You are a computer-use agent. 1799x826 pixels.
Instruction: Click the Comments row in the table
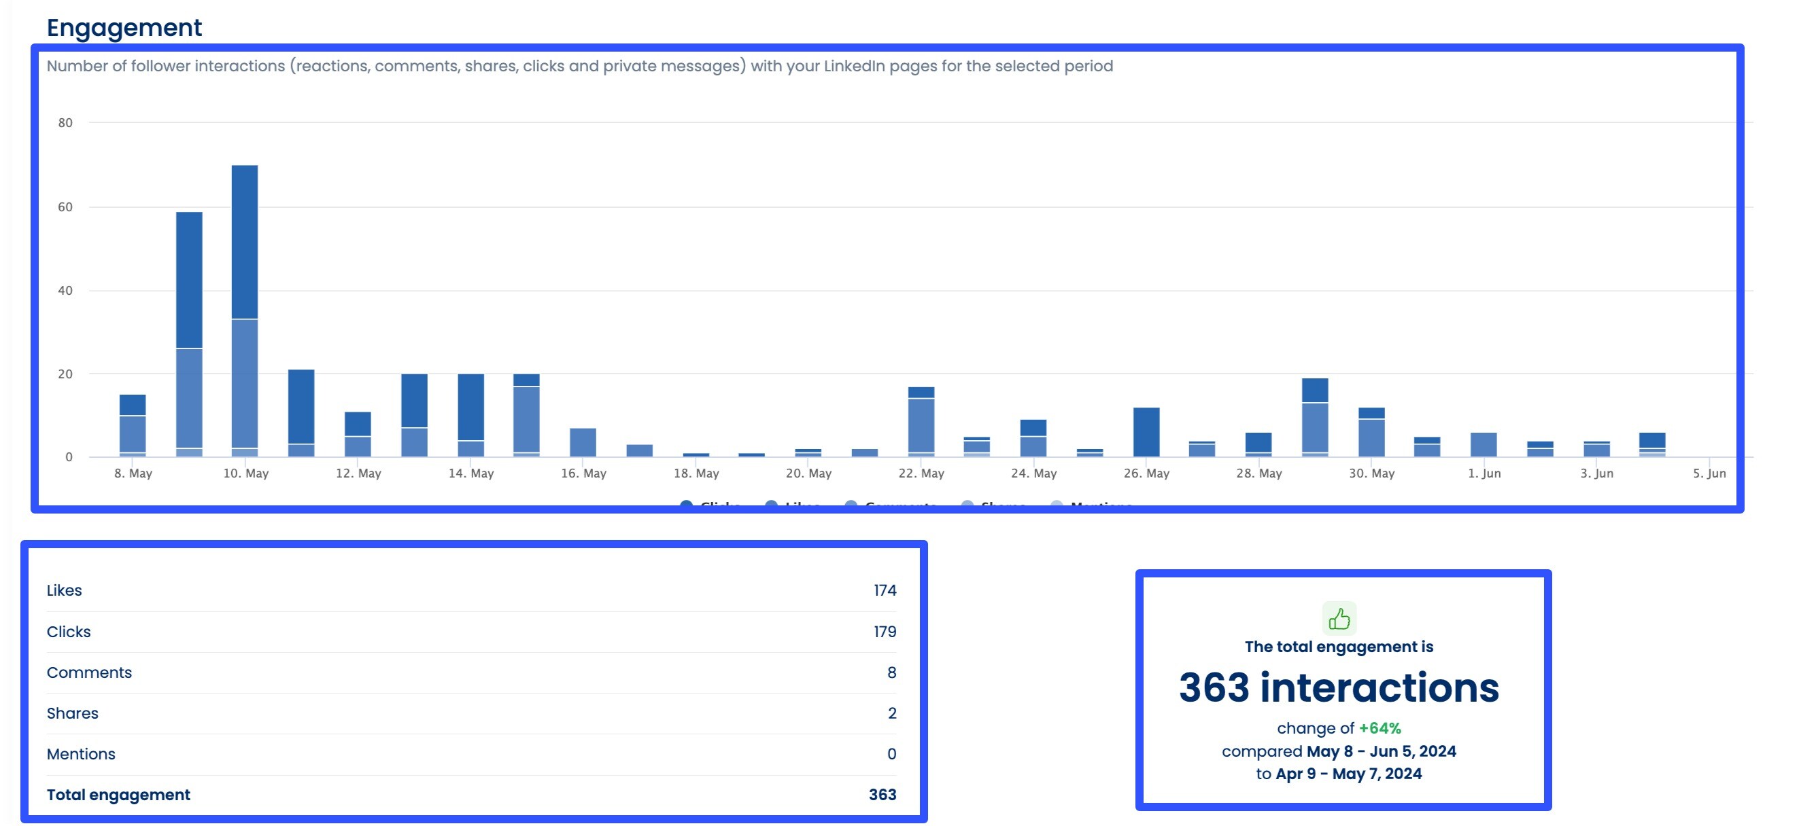(471, 672)
